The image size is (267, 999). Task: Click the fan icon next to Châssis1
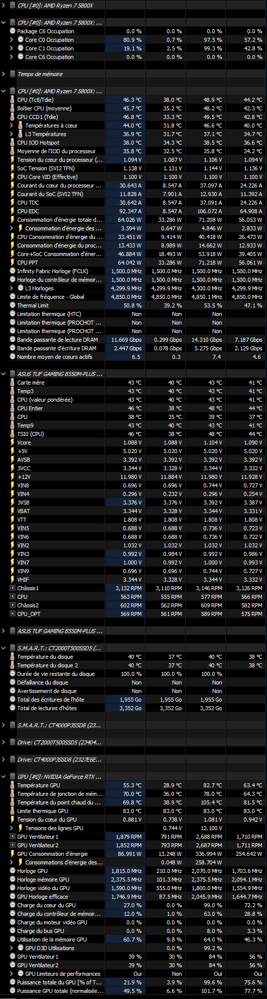coord(13,588)
